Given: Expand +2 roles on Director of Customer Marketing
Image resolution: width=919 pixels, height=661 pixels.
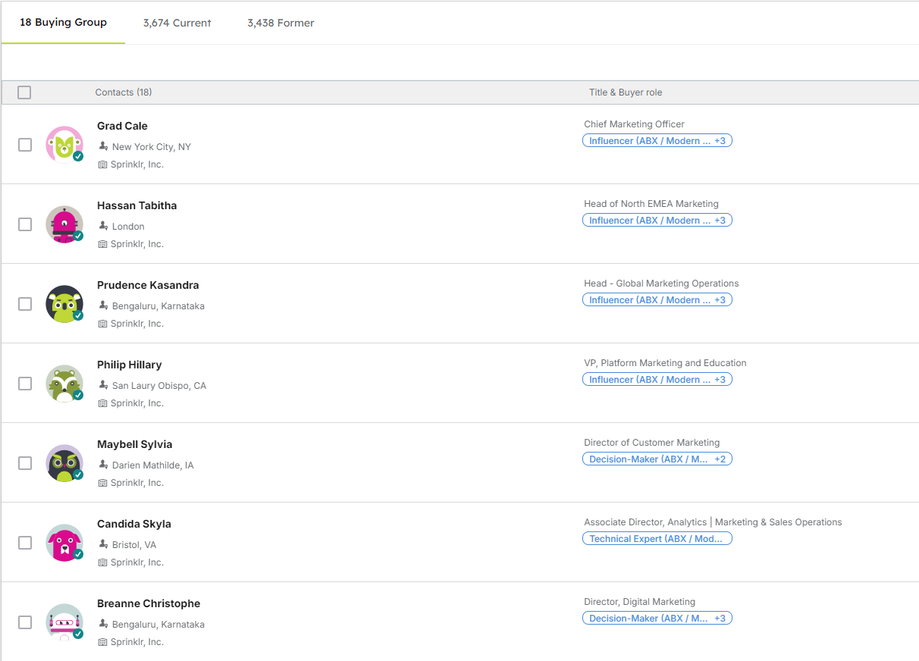Looking at the screenshot, I should point(720,459).
